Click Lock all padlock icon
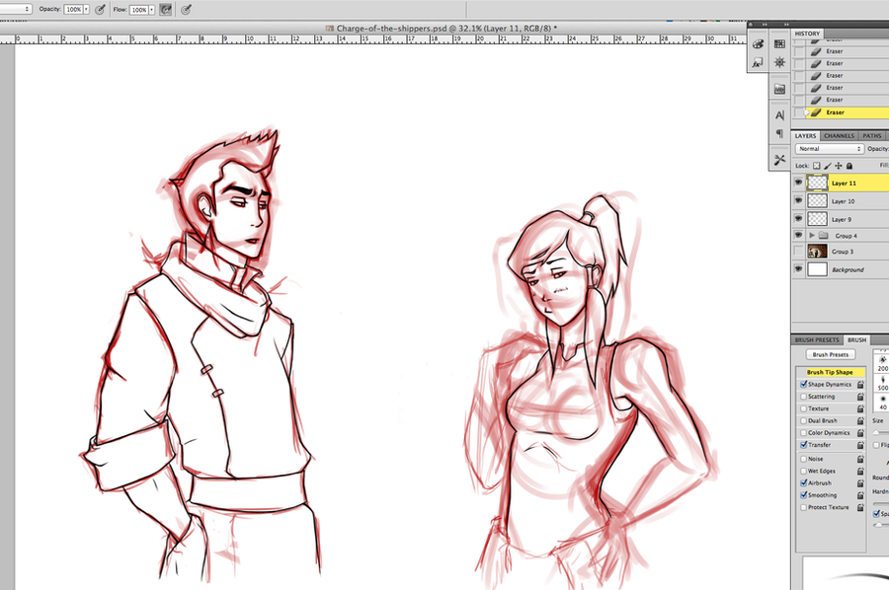 849,166
